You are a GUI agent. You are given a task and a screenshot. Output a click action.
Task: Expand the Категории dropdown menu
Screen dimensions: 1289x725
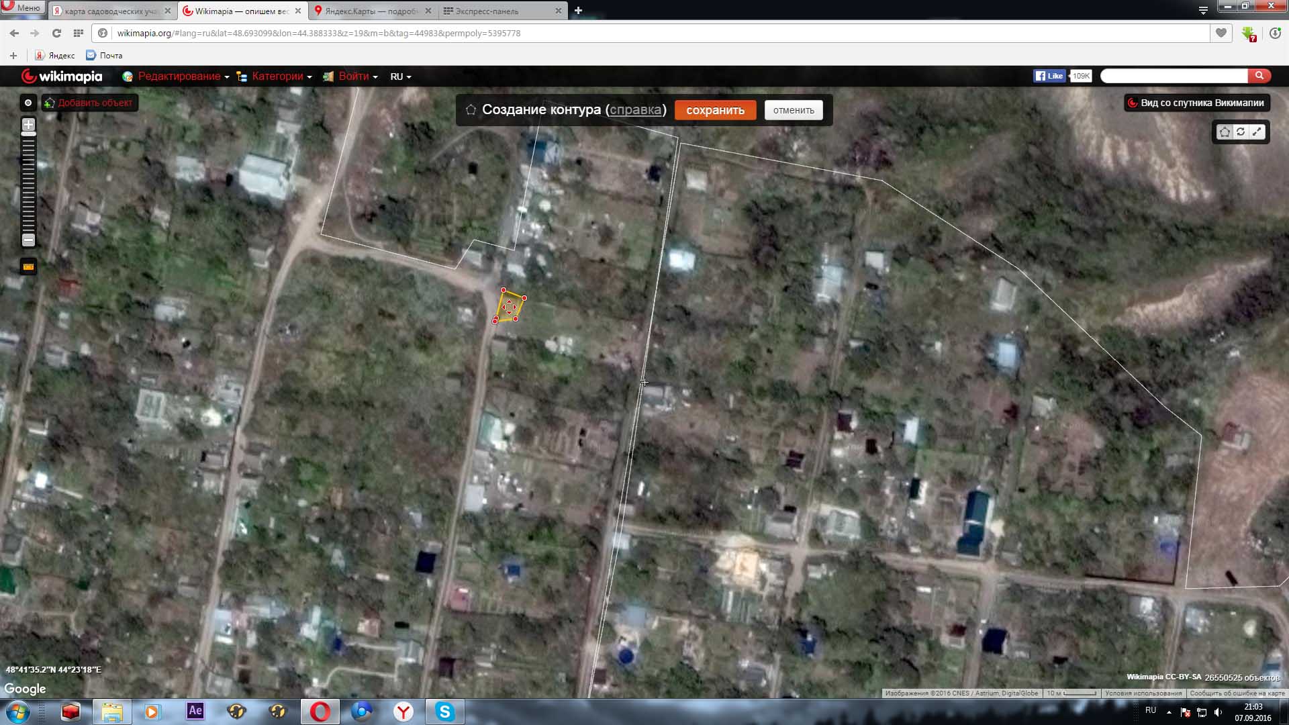pyautogui.click(x=277, y=77)
